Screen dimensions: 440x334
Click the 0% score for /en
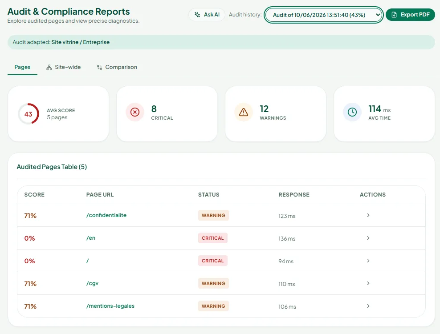29,238
